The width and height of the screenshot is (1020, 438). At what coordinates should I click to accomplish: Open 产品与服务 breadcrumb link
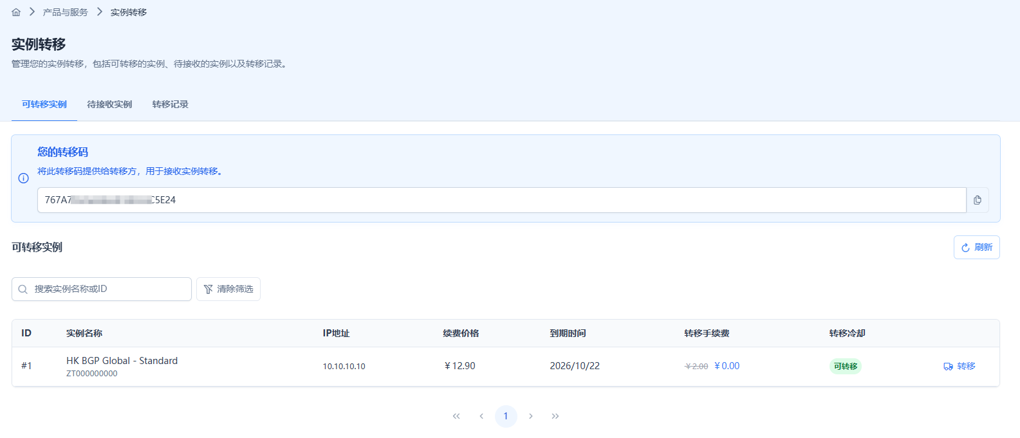click(x=66, y=12)
